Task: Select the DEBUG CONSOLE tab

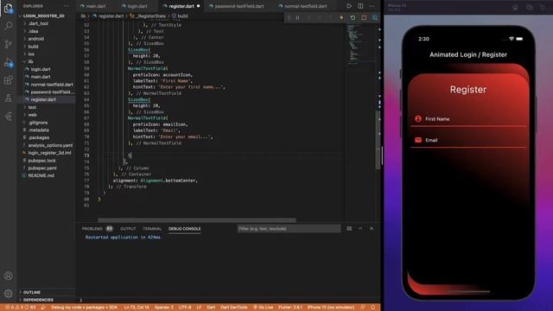Action: click(x=184, y=228)
